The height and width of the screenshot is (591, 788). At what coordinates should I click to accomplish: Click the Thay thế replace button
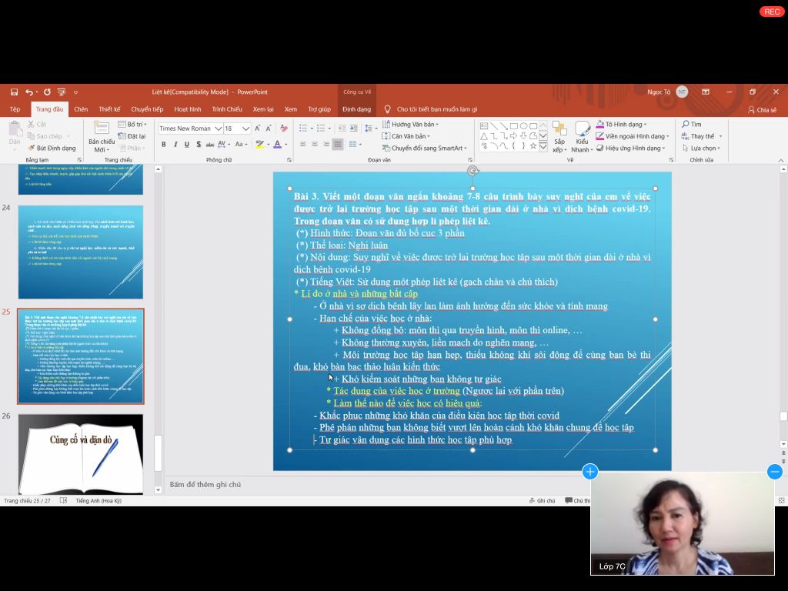pyautogui.click(x=702, y=136)
